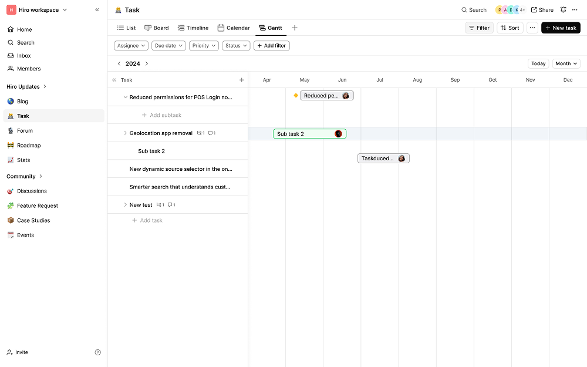This screenshot has height=367, width=587.
Task: Open Geolocation app removal comment count
Action: click(x=211, y=133)
